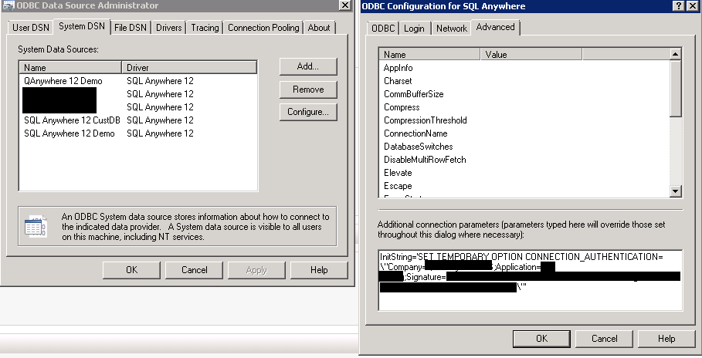Image resolution: width=702 pixels, height=358 pixels.
Task: Open the ODBC tab in SQL Anywhere config
Action: (x=383, y=29)
